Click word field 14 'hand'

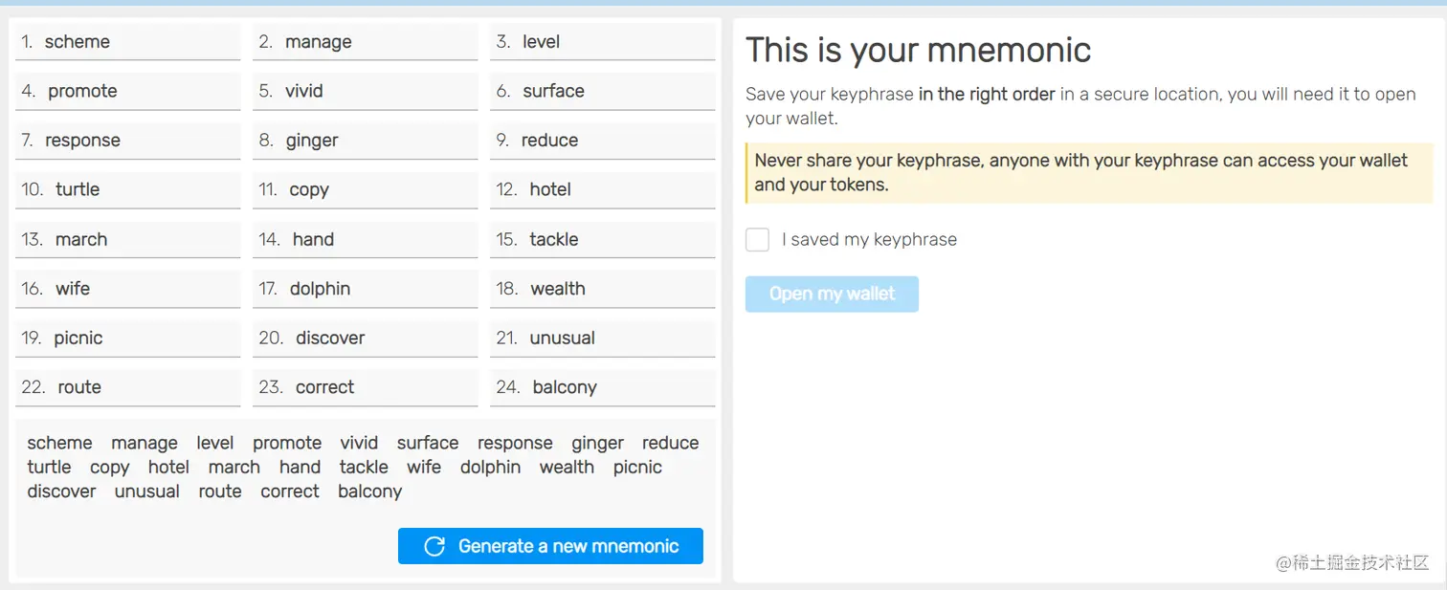365,240
